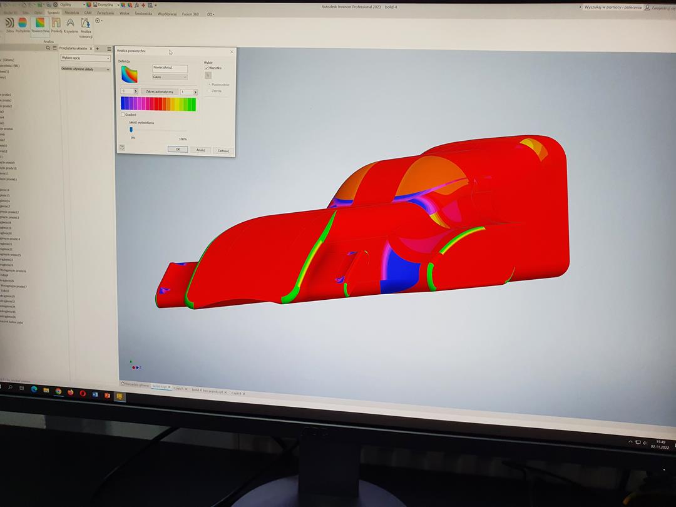Switch to the bolid 4 bez przodu.ipt tab
Screen dimensions: 676x507
pos(208,391)
